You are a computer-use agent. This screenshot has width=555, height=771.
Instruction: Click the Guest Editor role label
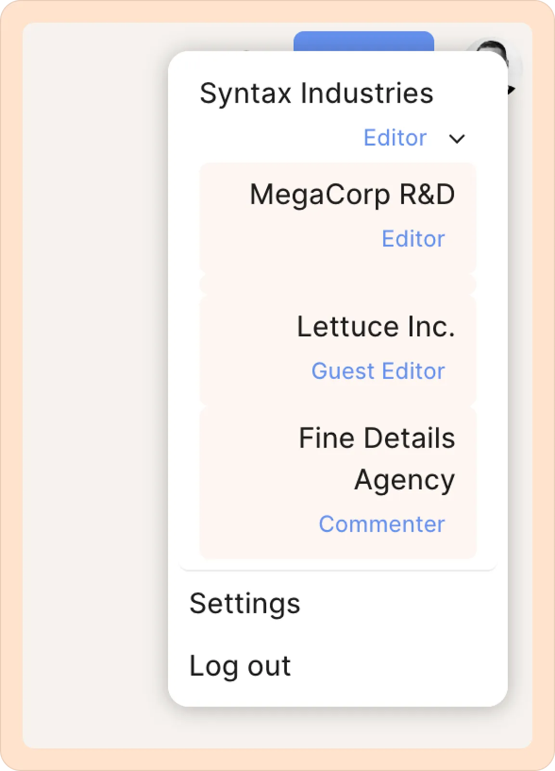click(x=378, y=371)
